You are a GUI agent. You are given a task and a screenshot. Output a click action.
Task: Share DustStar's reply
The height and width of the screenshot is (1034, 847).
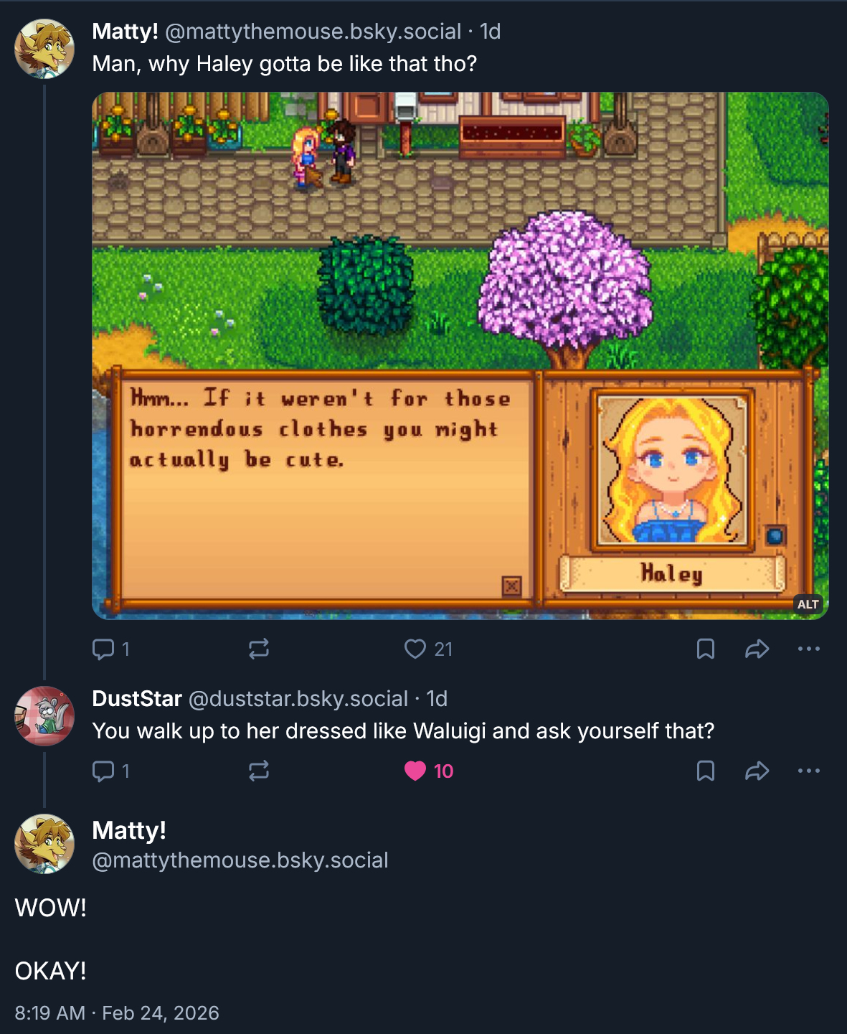[x=757, y=771]
